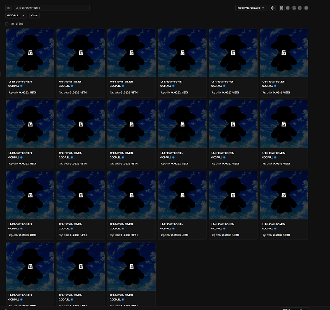The image size is (330, 310).
Task: Open the hexagon display settings icon
Action: coord(273,8)
